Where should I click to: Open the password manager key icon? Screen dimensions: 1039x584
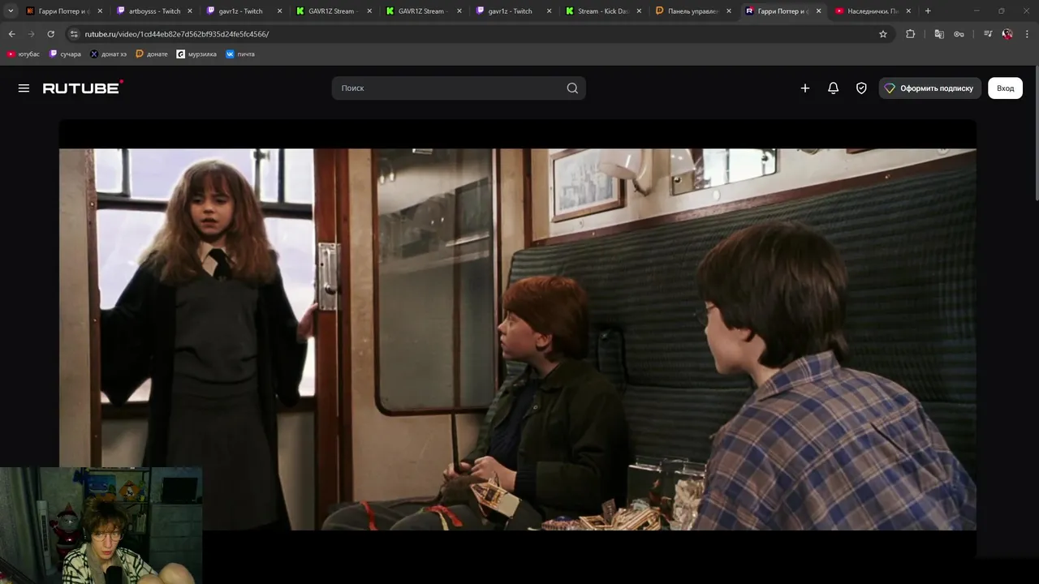tap(959, 34)
